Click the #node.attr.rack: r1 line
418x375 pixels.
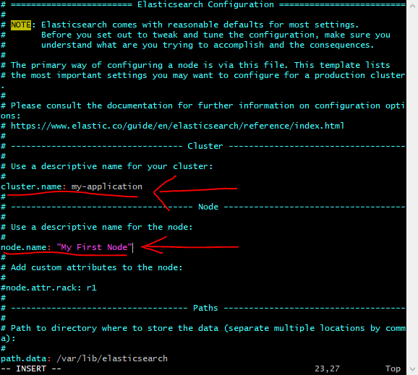coord(48,288)
